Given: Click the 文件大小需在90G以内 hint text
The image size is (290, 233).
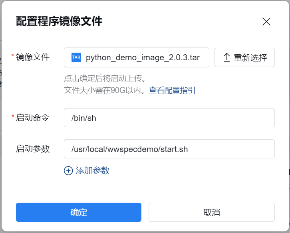Looking at the screenshot, I should pos(105,90).
